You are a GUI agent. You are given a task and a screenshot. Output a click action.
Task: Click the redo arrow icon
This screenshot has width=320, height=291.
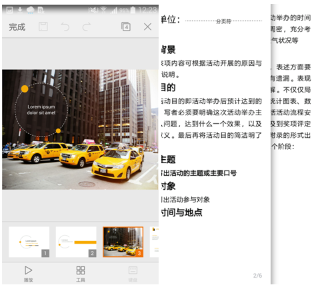click(x=87, y=27)
